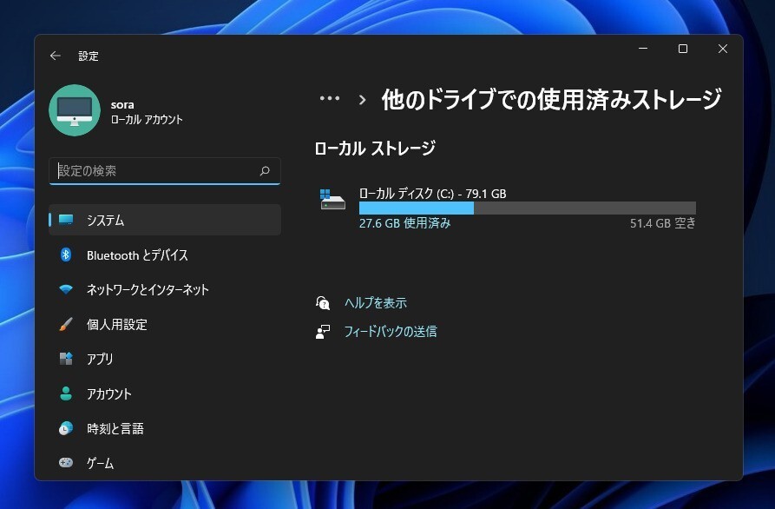Open アプリ category

pos(165,359)
